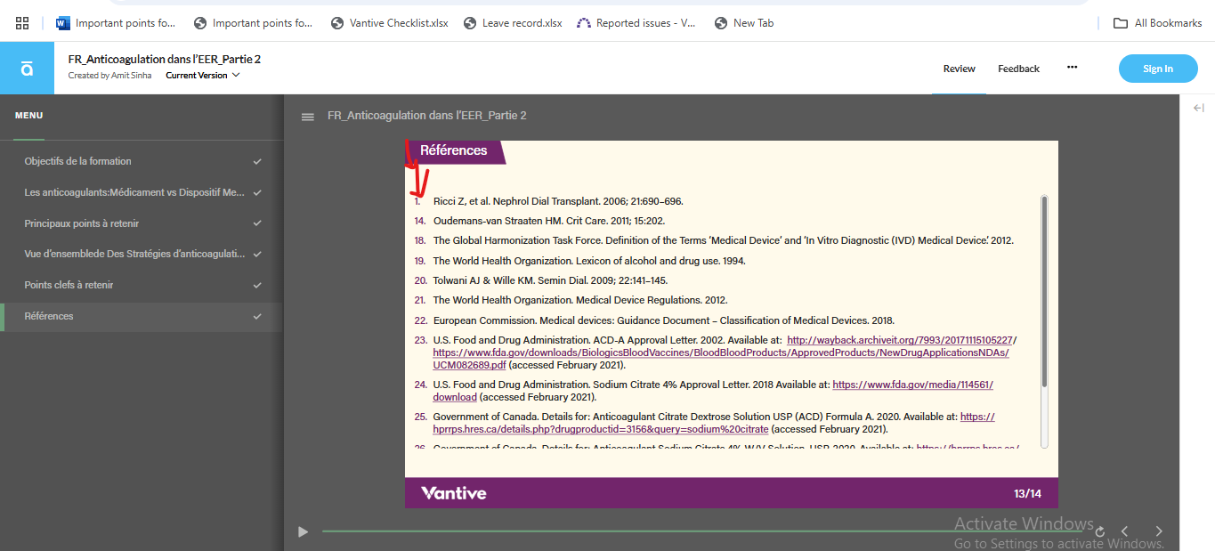This screenshot has height=551, width=1215.
Task: Select the 'Références' menu item
Action: click(141, 316)
